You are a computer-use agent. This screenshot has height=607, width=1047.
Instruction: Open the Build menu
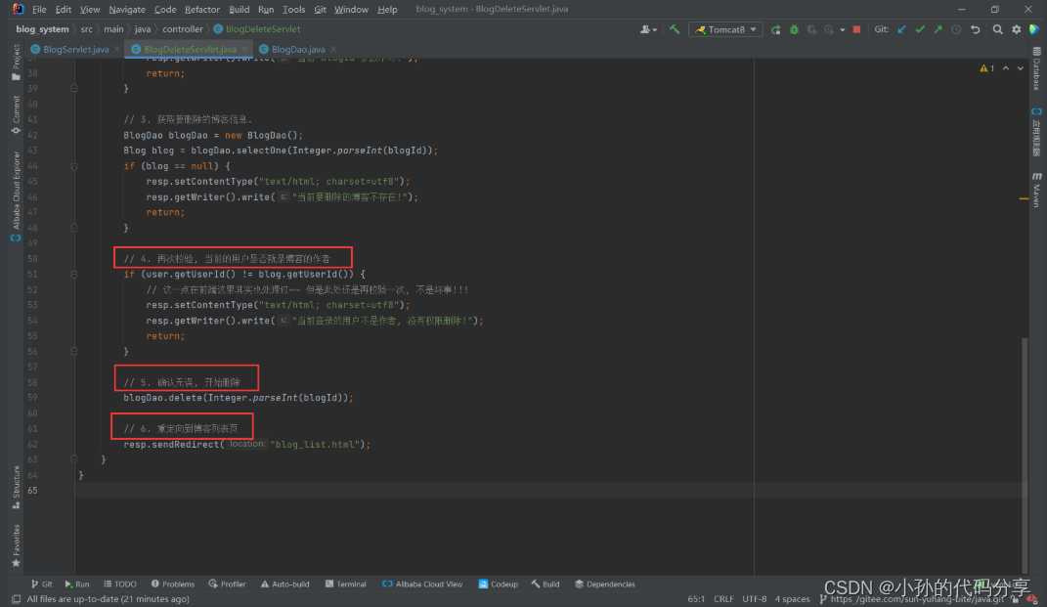[240, 10]
